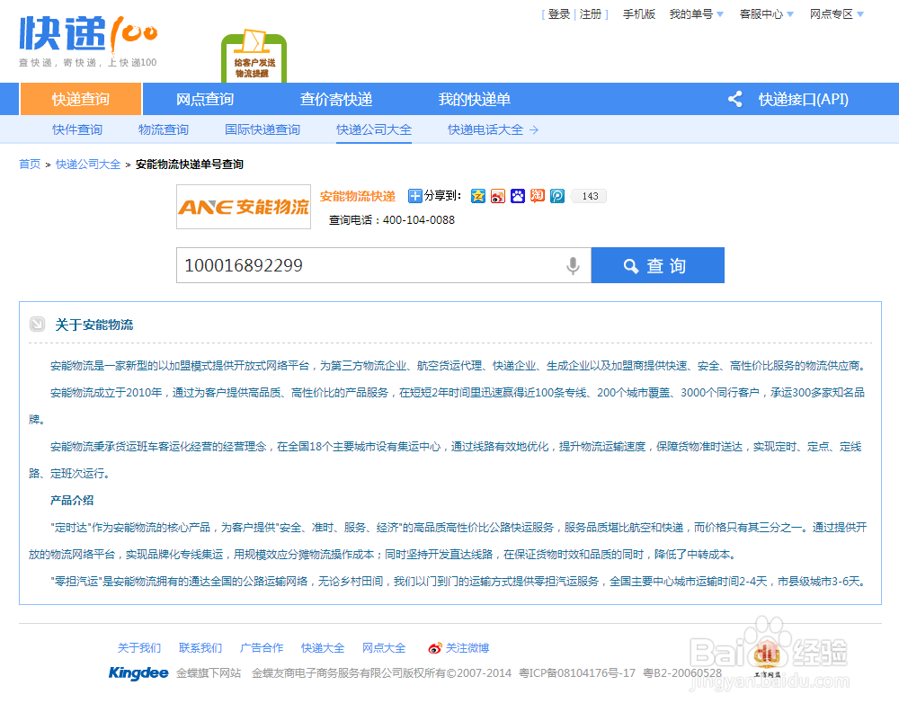The width and height of the screenshot is (899, 712).
Task: Share to Sina Weibo icon
Action: pos(498,196)
